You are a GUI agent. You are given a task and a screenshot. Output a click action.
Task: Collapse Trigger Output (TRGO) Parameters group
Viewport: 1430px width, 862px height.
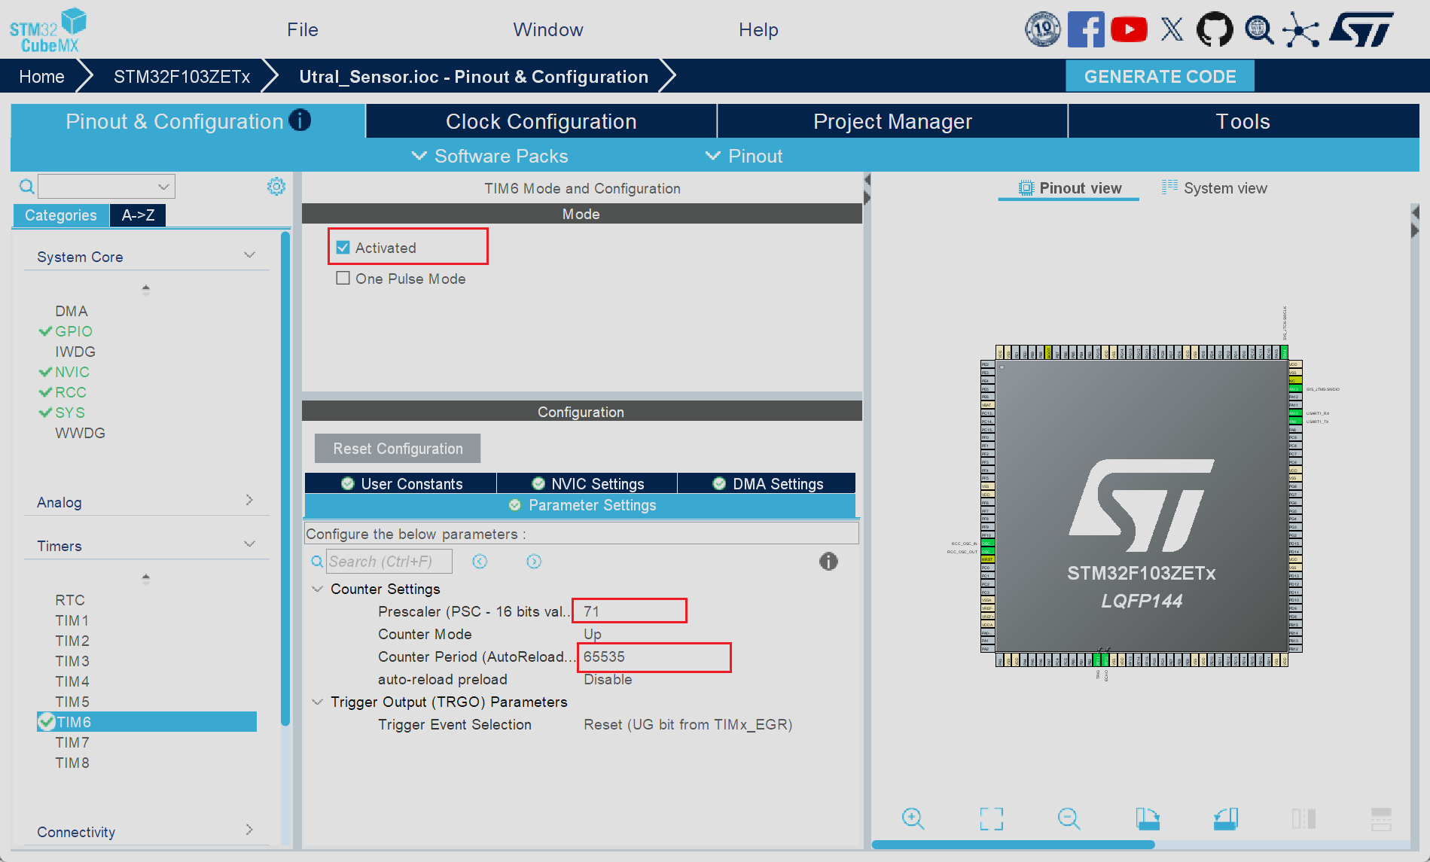pos(318,702)
